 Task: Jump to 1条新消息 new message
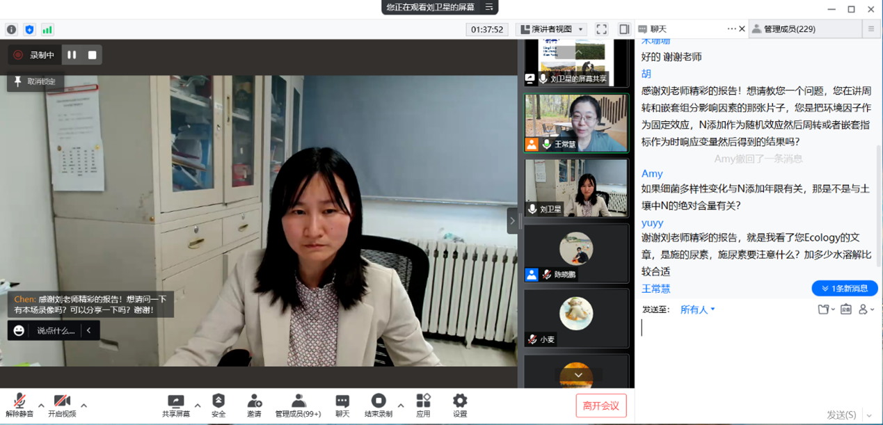coord(845,288)
